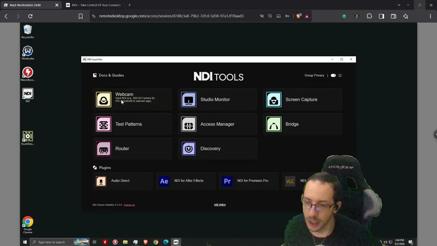This screenshot has height=246, width=437.
Task: Click the Plugins section heading
Action: pos(105,168)
